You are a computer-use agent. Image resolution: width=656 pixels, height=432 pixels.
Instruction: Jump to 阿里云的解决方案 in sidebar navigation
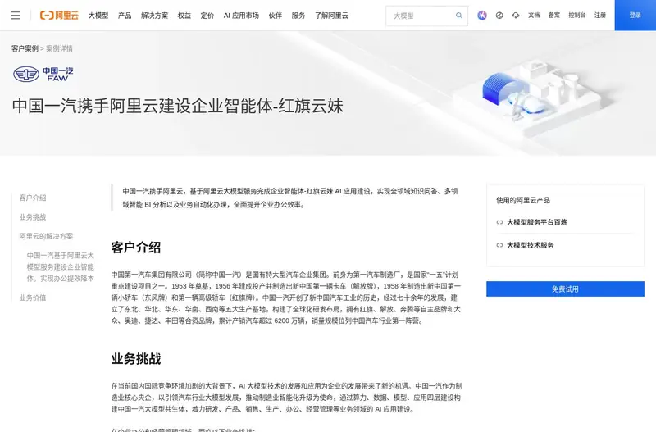[x=46, y=236]
